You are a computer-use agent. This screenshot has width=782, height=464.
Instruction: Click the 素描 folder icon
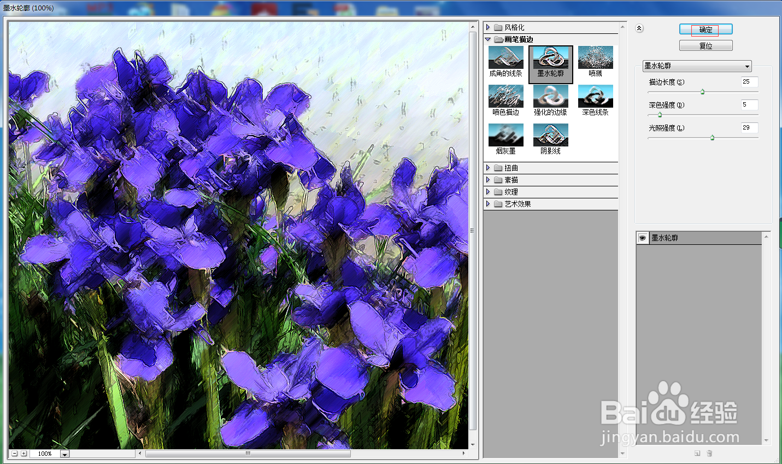tap(498, 180)
